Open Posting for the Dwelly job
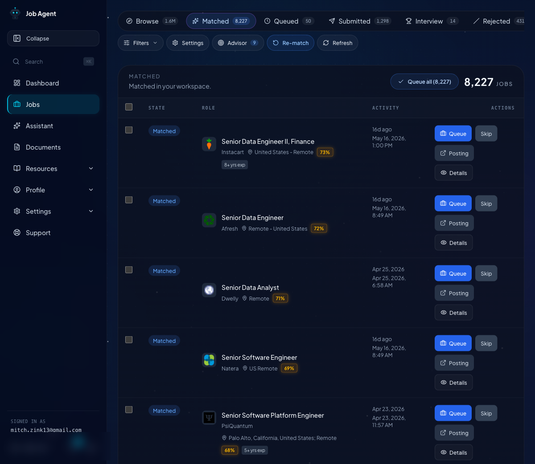The width and height of the screenshot is (535, 464). (x=454, y=293)
